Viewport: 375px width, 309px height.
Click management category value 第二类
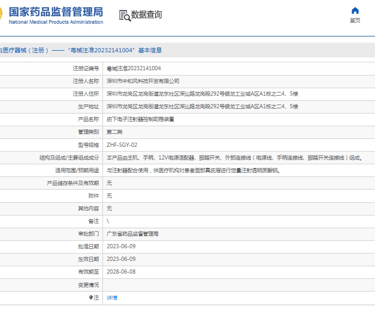point(115,132)
